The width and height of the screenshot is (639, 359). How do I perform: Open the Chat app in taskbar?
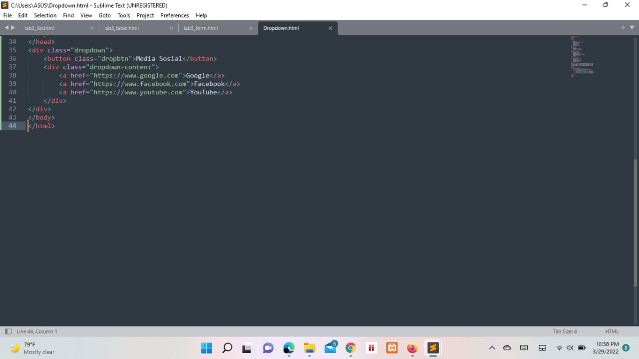click(x=268, y=348)
